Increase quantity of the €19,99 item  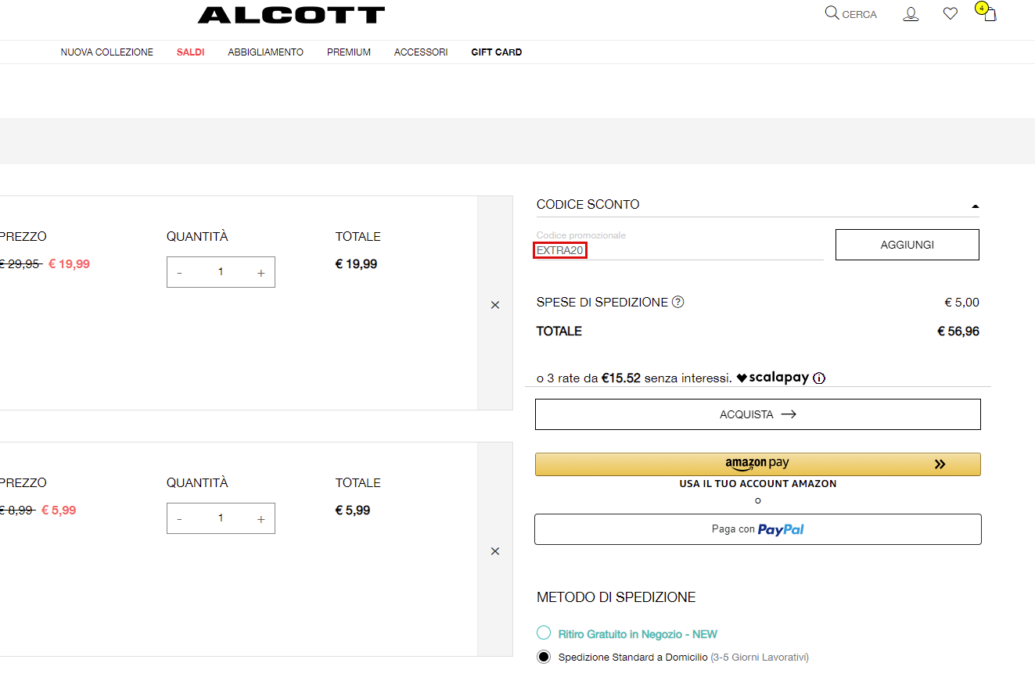pos(261,273)
